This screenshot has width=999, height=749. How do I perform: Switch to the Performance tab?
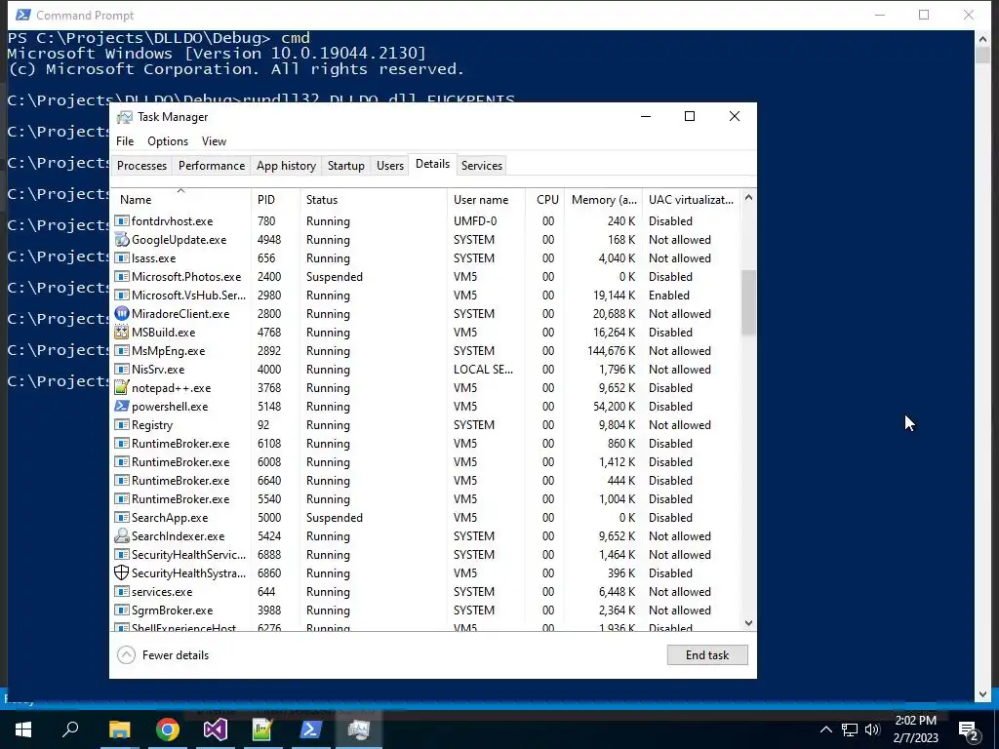pyautogui.click(x=212, y=166)
